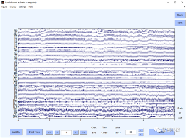This screenshot has height=138, width=186.
Task: Open the Figure menu
Action: point(4,6)
